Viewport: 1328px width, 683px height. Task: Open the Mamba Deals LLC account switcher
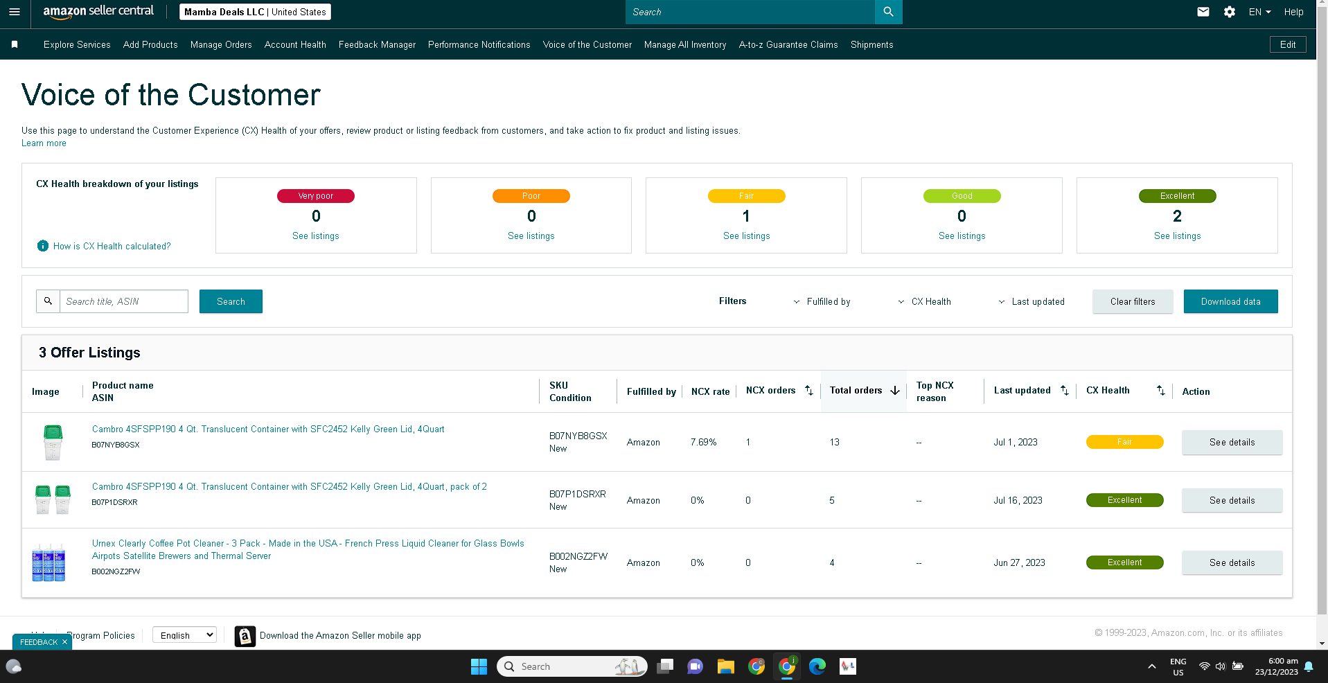(255, 12)
